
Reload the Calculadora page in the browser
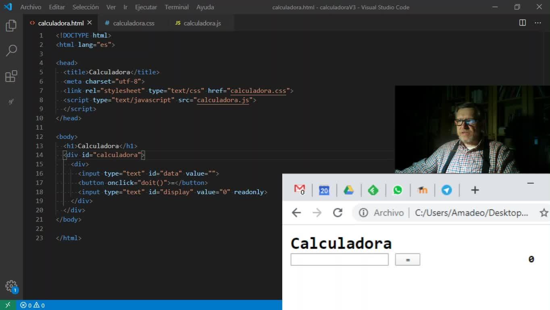point(338,213)
